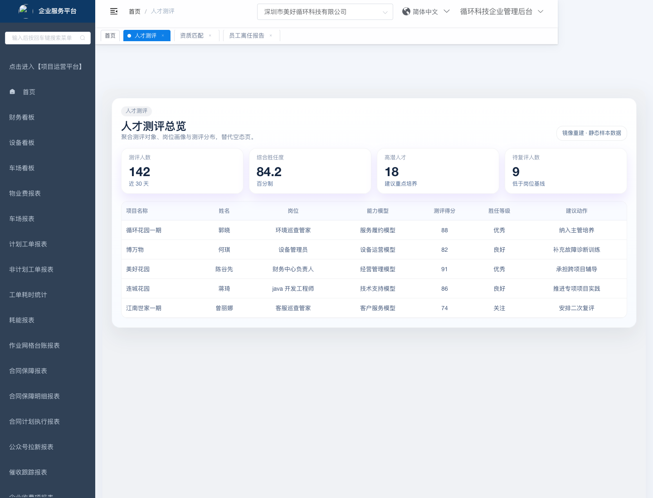The height and width of the screenshot is (498, 653).
Task: Click the globe language icon
Action: tap(406, 11)
